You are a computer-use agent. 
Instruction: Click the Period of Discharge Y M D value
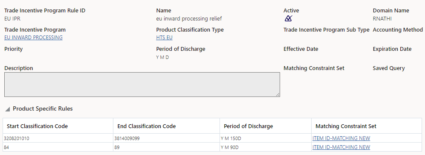[x=163, y=57]
